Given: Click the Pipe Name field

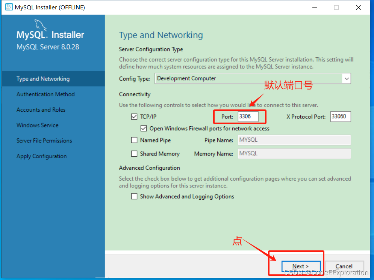Looking at the screenshot, I should pyautogui.click(x=294, y=140).
